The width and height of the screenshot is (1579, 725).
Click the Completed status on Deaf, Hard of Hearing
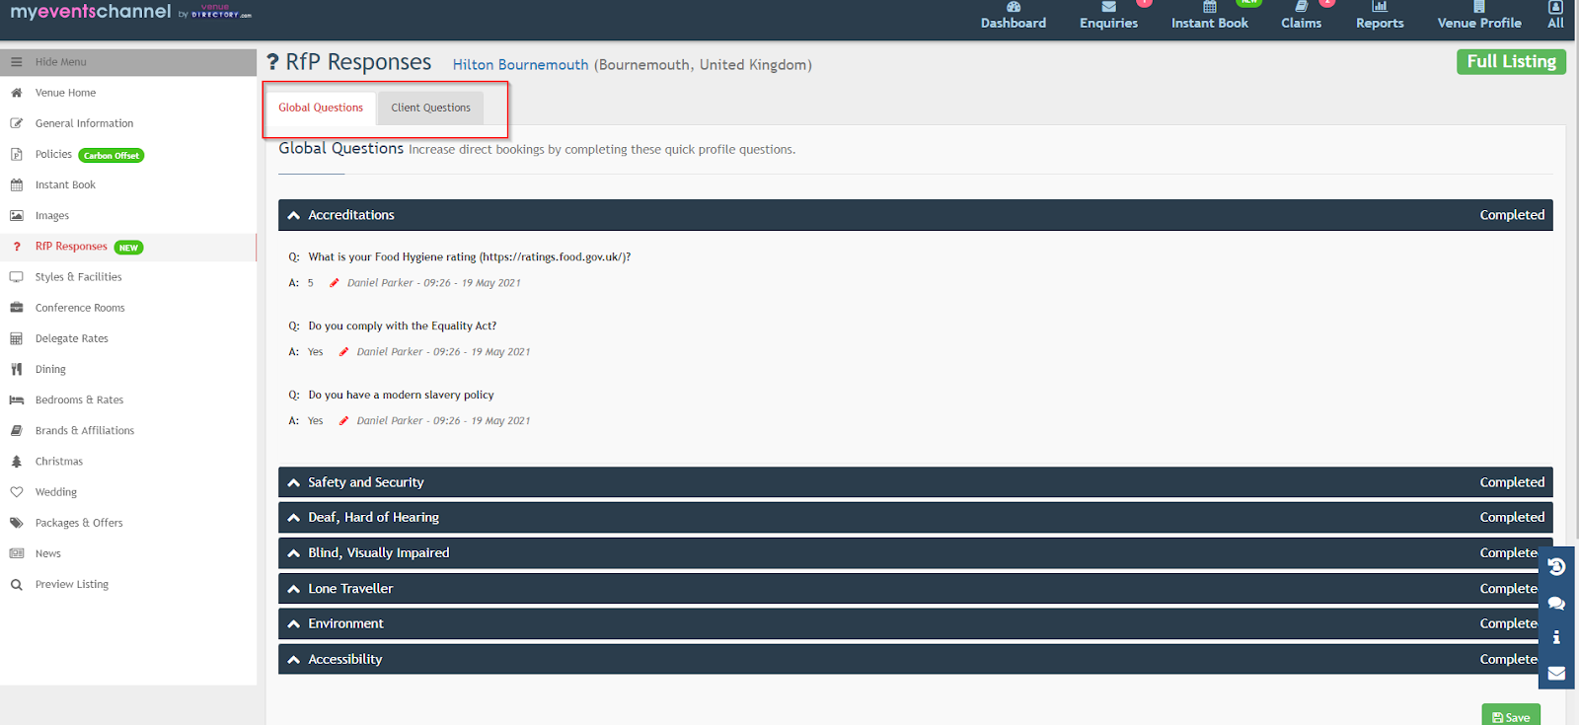tap(1512, 518)
